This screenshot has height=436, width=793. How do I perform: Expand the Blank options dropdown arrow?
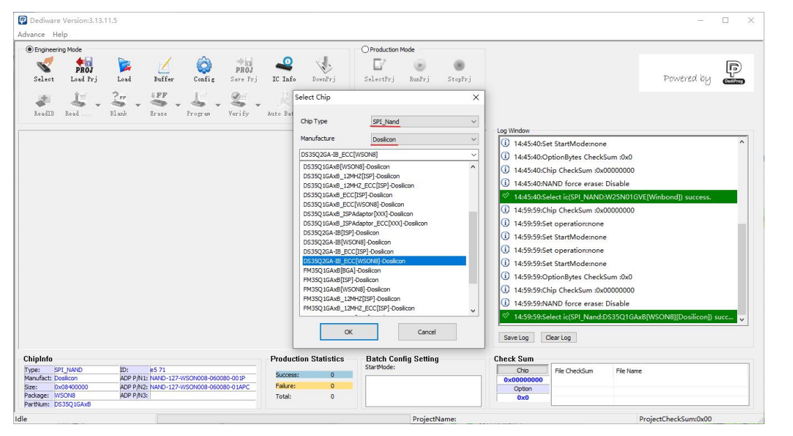click(138, 105)
